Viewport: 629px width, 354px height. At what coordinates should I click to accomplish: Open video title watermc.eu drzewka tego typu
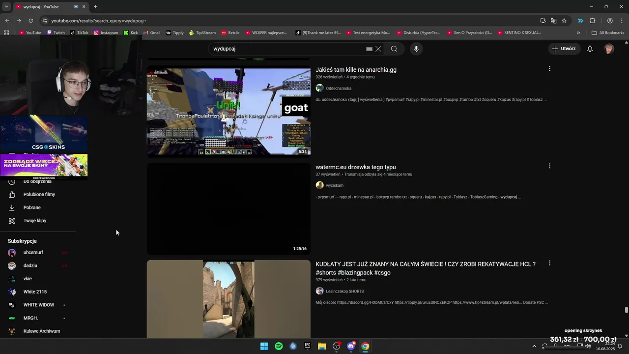[355, 167]
